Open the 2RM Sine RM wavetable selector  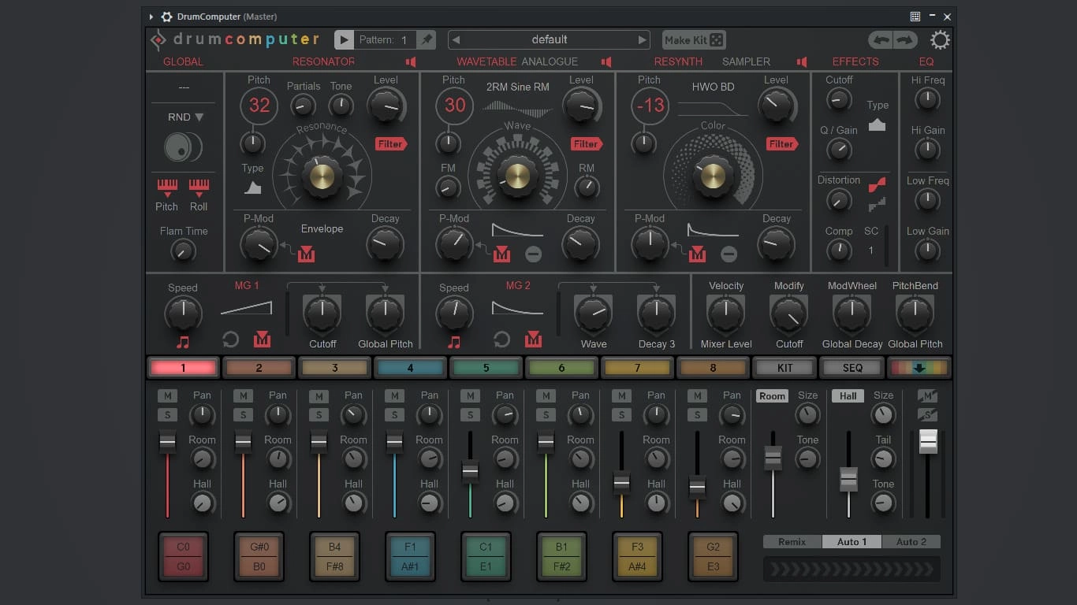coord(518,87)
